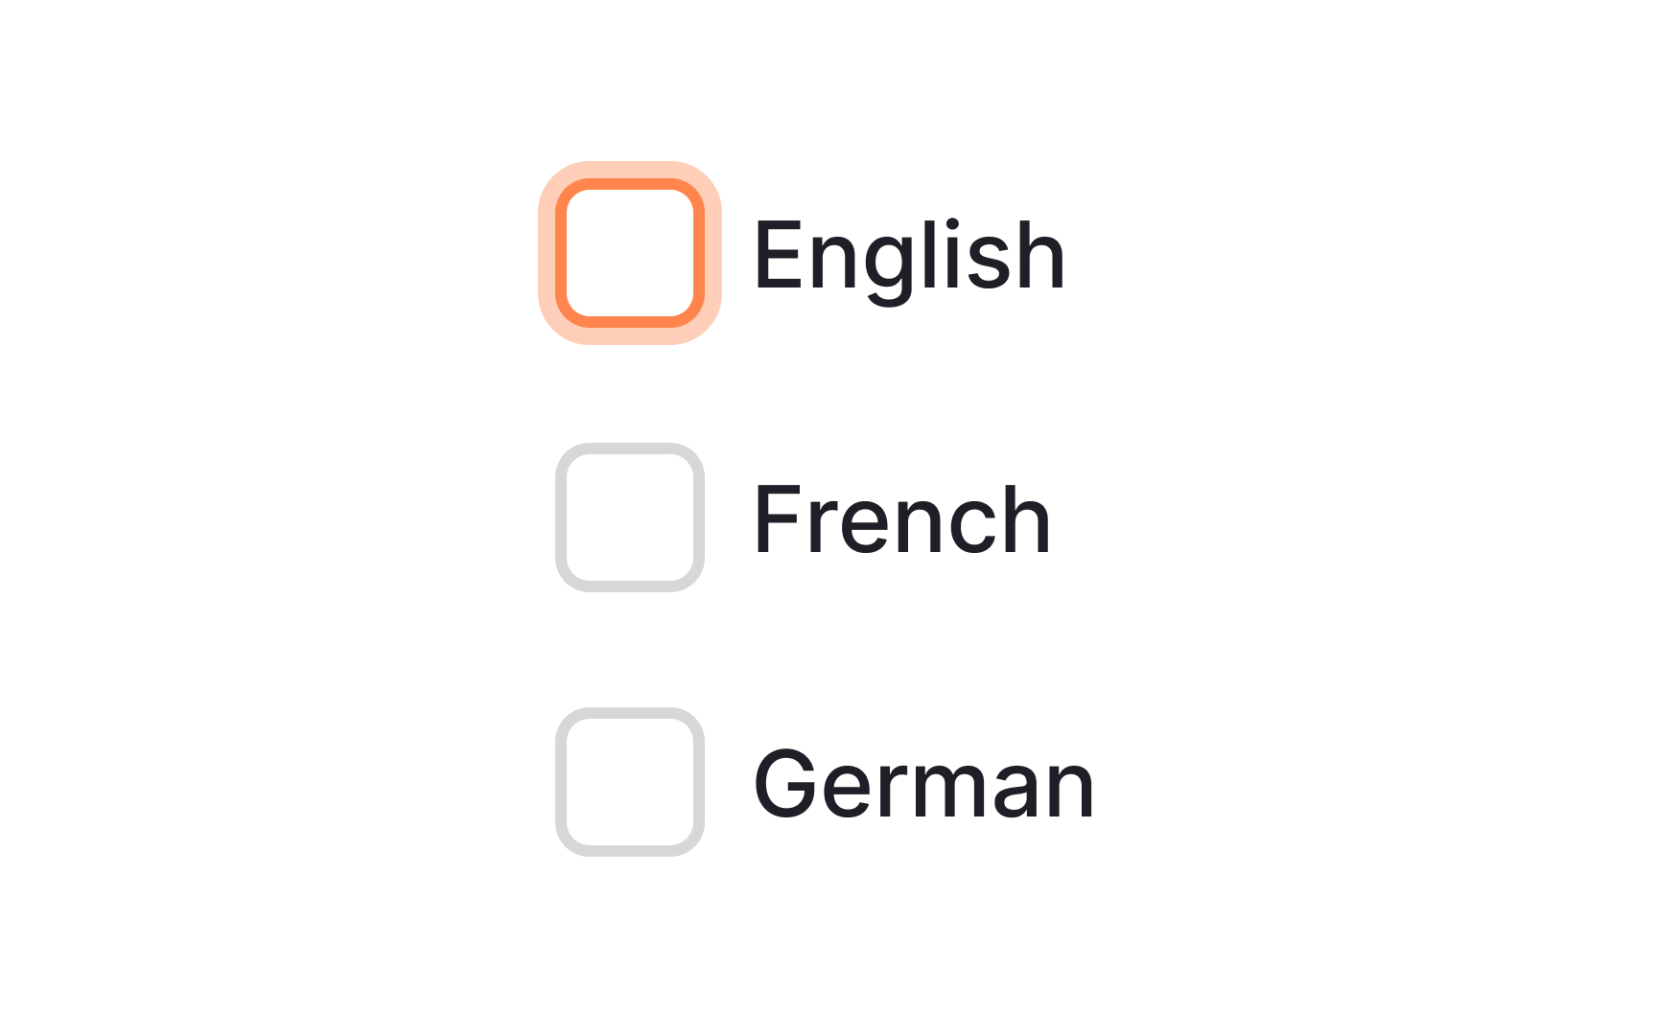Click the French label text
Screen dimensions: 1657x1035
902,518
